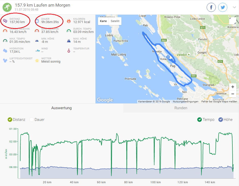Viewport: 239px width, 186px height.
Task: Switch the map to Satellit view
Action: (115, 21)
